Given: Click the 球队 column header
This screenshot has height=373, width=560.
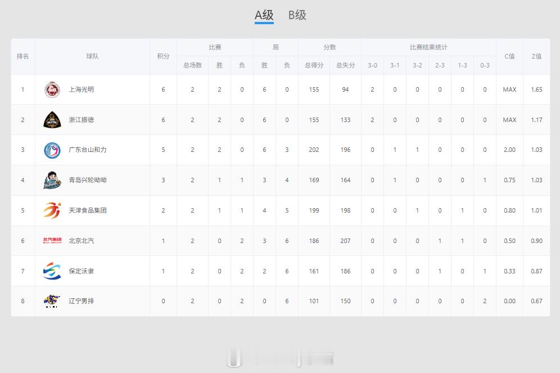Looking at the screenshot, I should coord(92,56).
